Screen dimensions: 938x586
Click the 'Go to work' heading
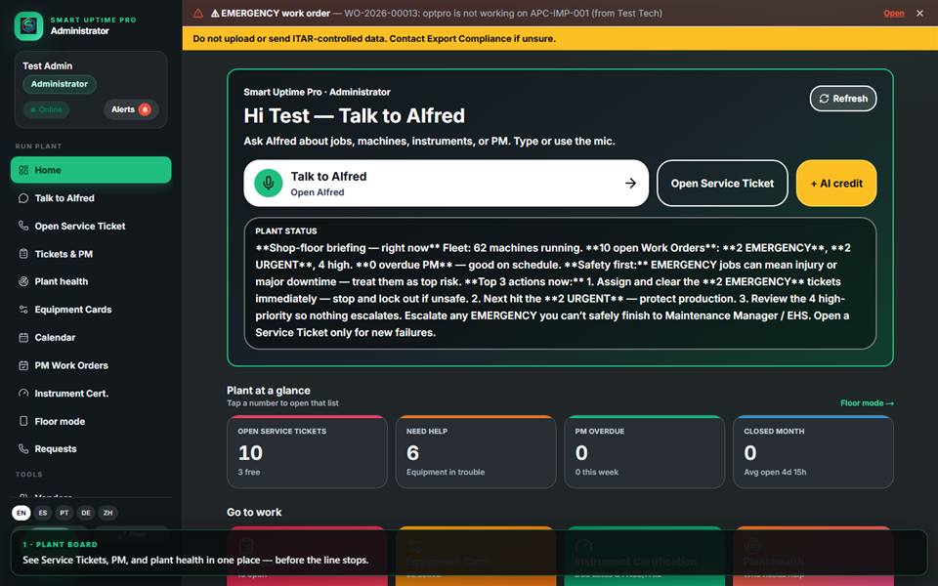[254, 512]
